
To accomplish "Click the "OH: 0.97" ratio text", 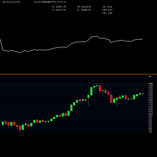I will pyautogui.click(x=108, y=10).
